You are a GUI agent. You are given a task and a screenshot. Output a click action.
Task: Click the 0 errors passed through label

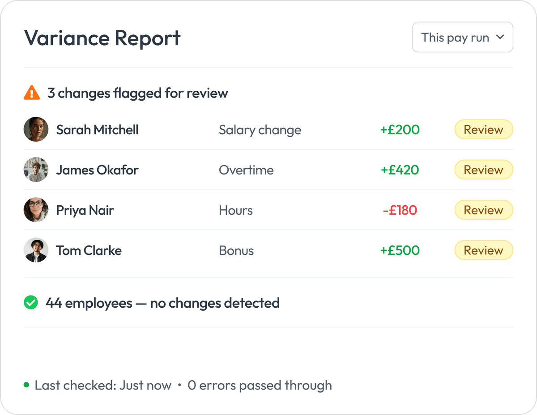259,385
